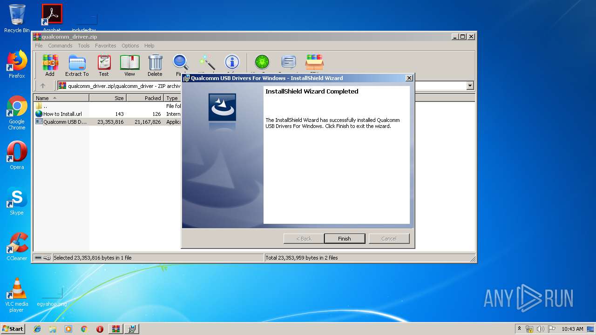Viewport: 596px width, 335px height.
Task: Click the volume speaker tray icon
Action: [541, 329]
